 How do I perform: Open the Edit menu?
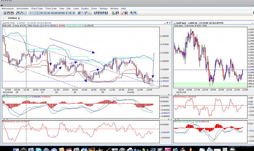tap(69, 9)
